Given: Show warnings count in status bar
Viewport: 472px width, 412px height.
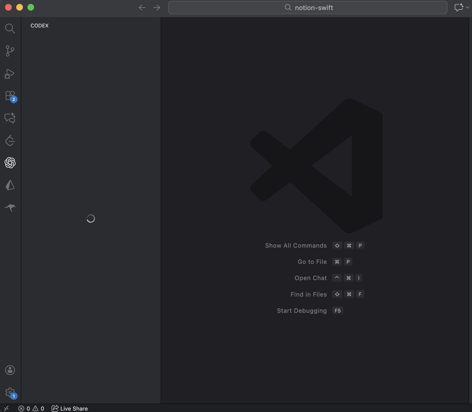Looking at the screenshot, I should [38, 408].
